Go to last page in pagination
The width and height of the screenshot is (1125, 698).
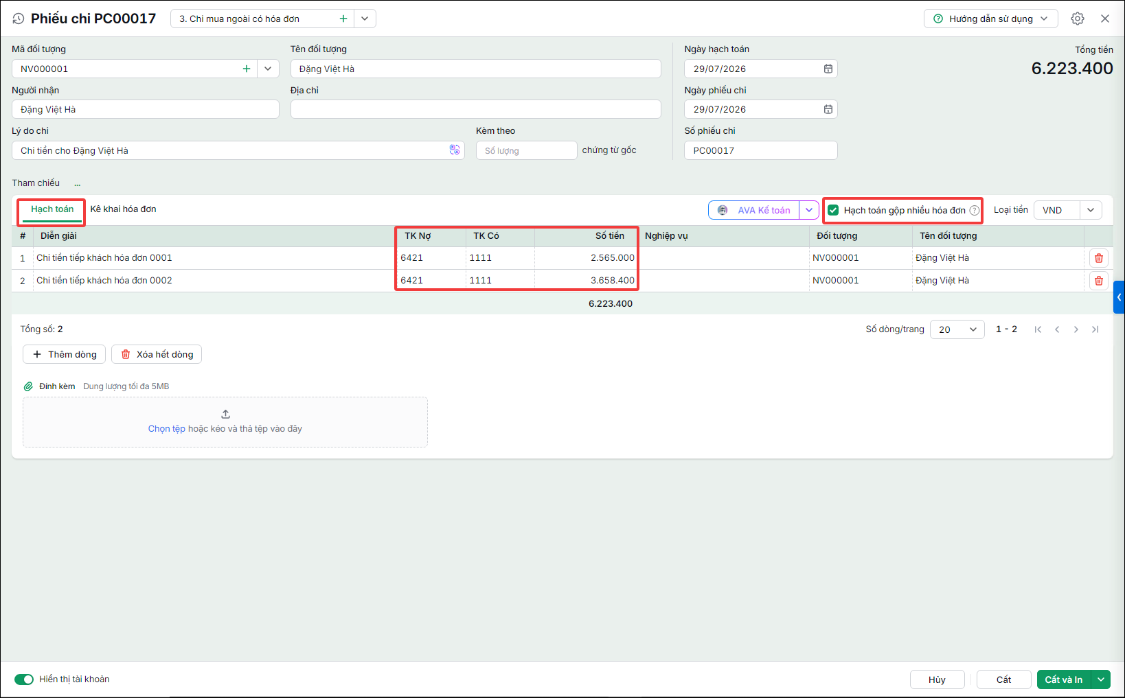pos(1095,329)
